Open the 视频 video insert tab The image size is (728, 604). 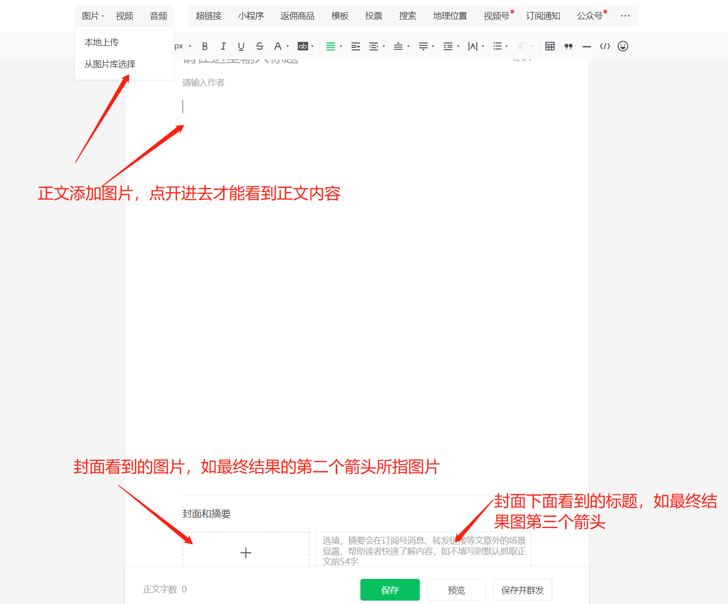click(125, 16)
